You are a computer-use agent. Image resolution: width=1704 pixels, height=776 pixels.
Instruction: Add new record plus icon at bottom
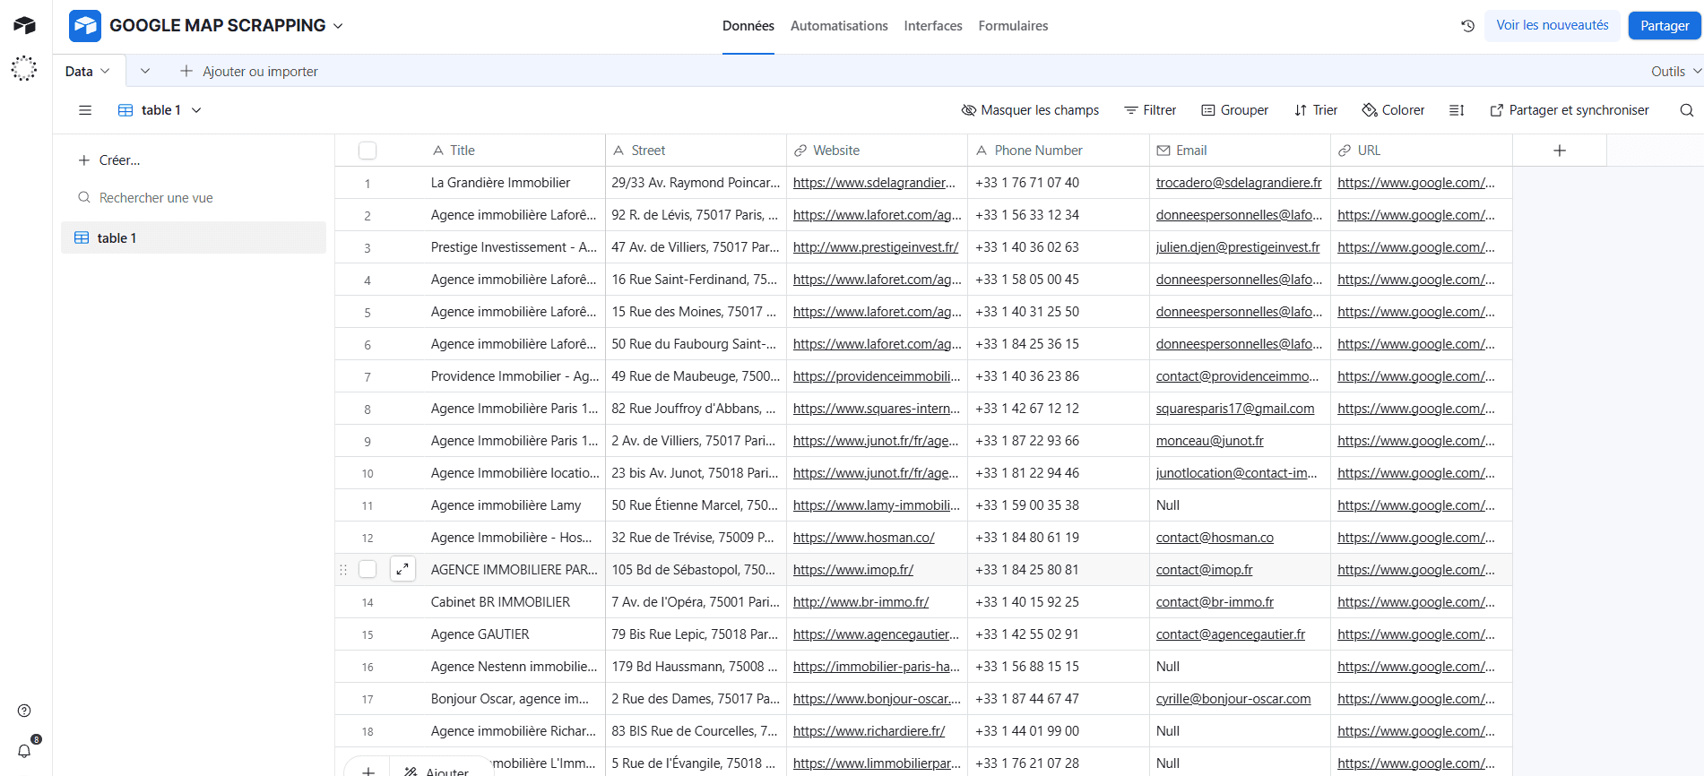coord(368,770)
